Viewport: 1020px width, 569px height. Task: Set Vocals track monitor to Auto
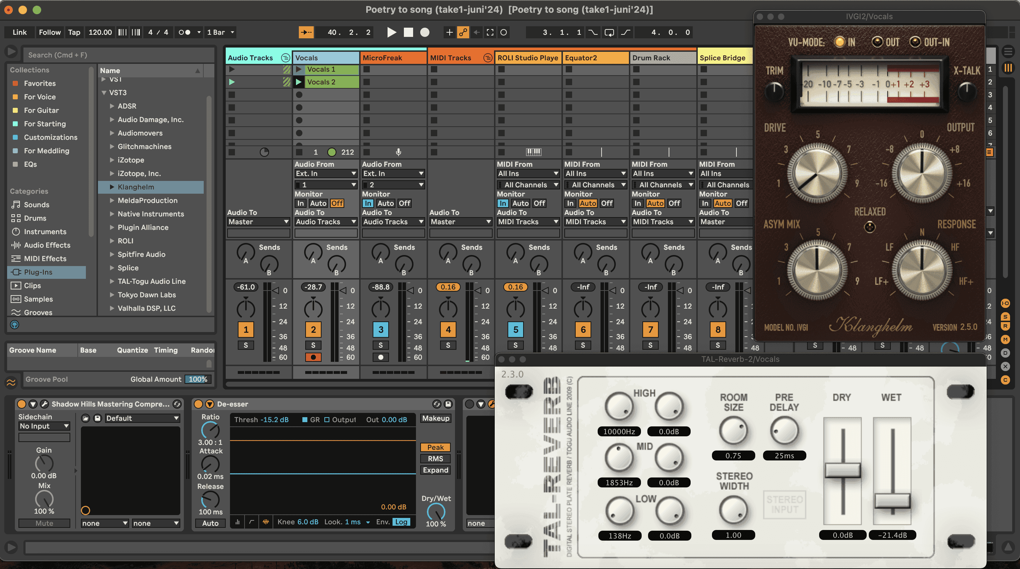coord(318,203)
